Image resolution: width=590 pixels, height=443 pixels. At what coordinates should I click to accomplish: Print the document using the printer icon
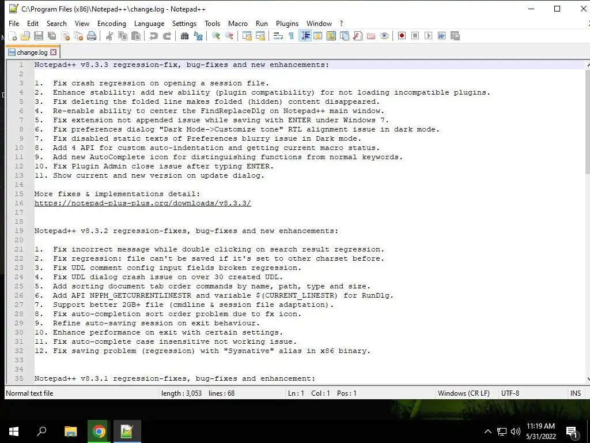click(x=92, y=36)
